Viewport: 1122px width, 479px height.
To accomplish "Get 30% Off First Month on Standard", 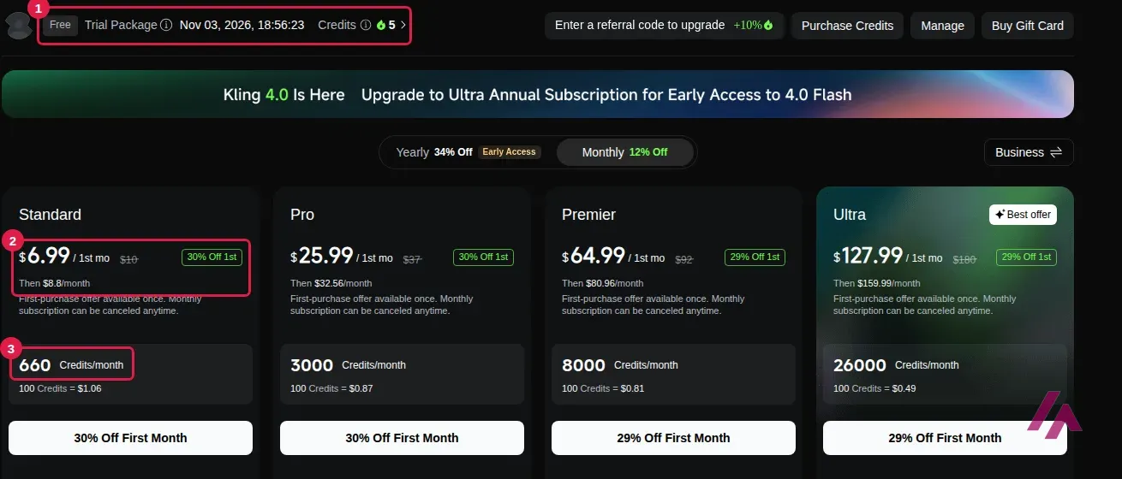I will pyautogui.click(x=130, y=438).
